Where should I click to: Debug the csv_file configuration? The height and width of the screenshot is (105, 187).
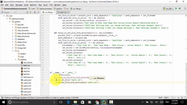pyautogui.click(x=180, y=8)
